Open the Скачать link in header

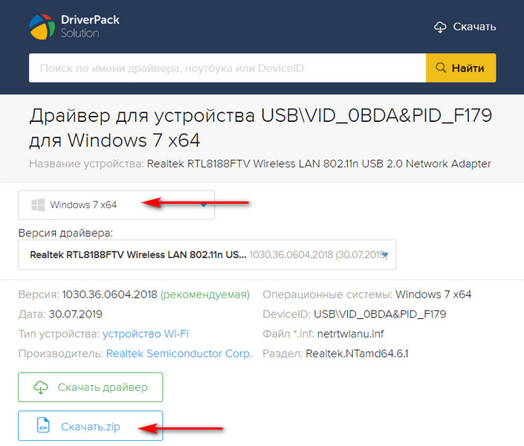[x=474, y=27]
